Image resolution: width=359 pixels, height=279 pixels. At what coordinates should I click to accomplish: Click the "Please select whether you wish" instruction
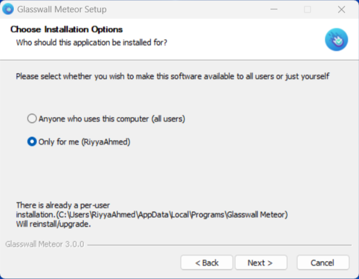click(x=172, y=76)
